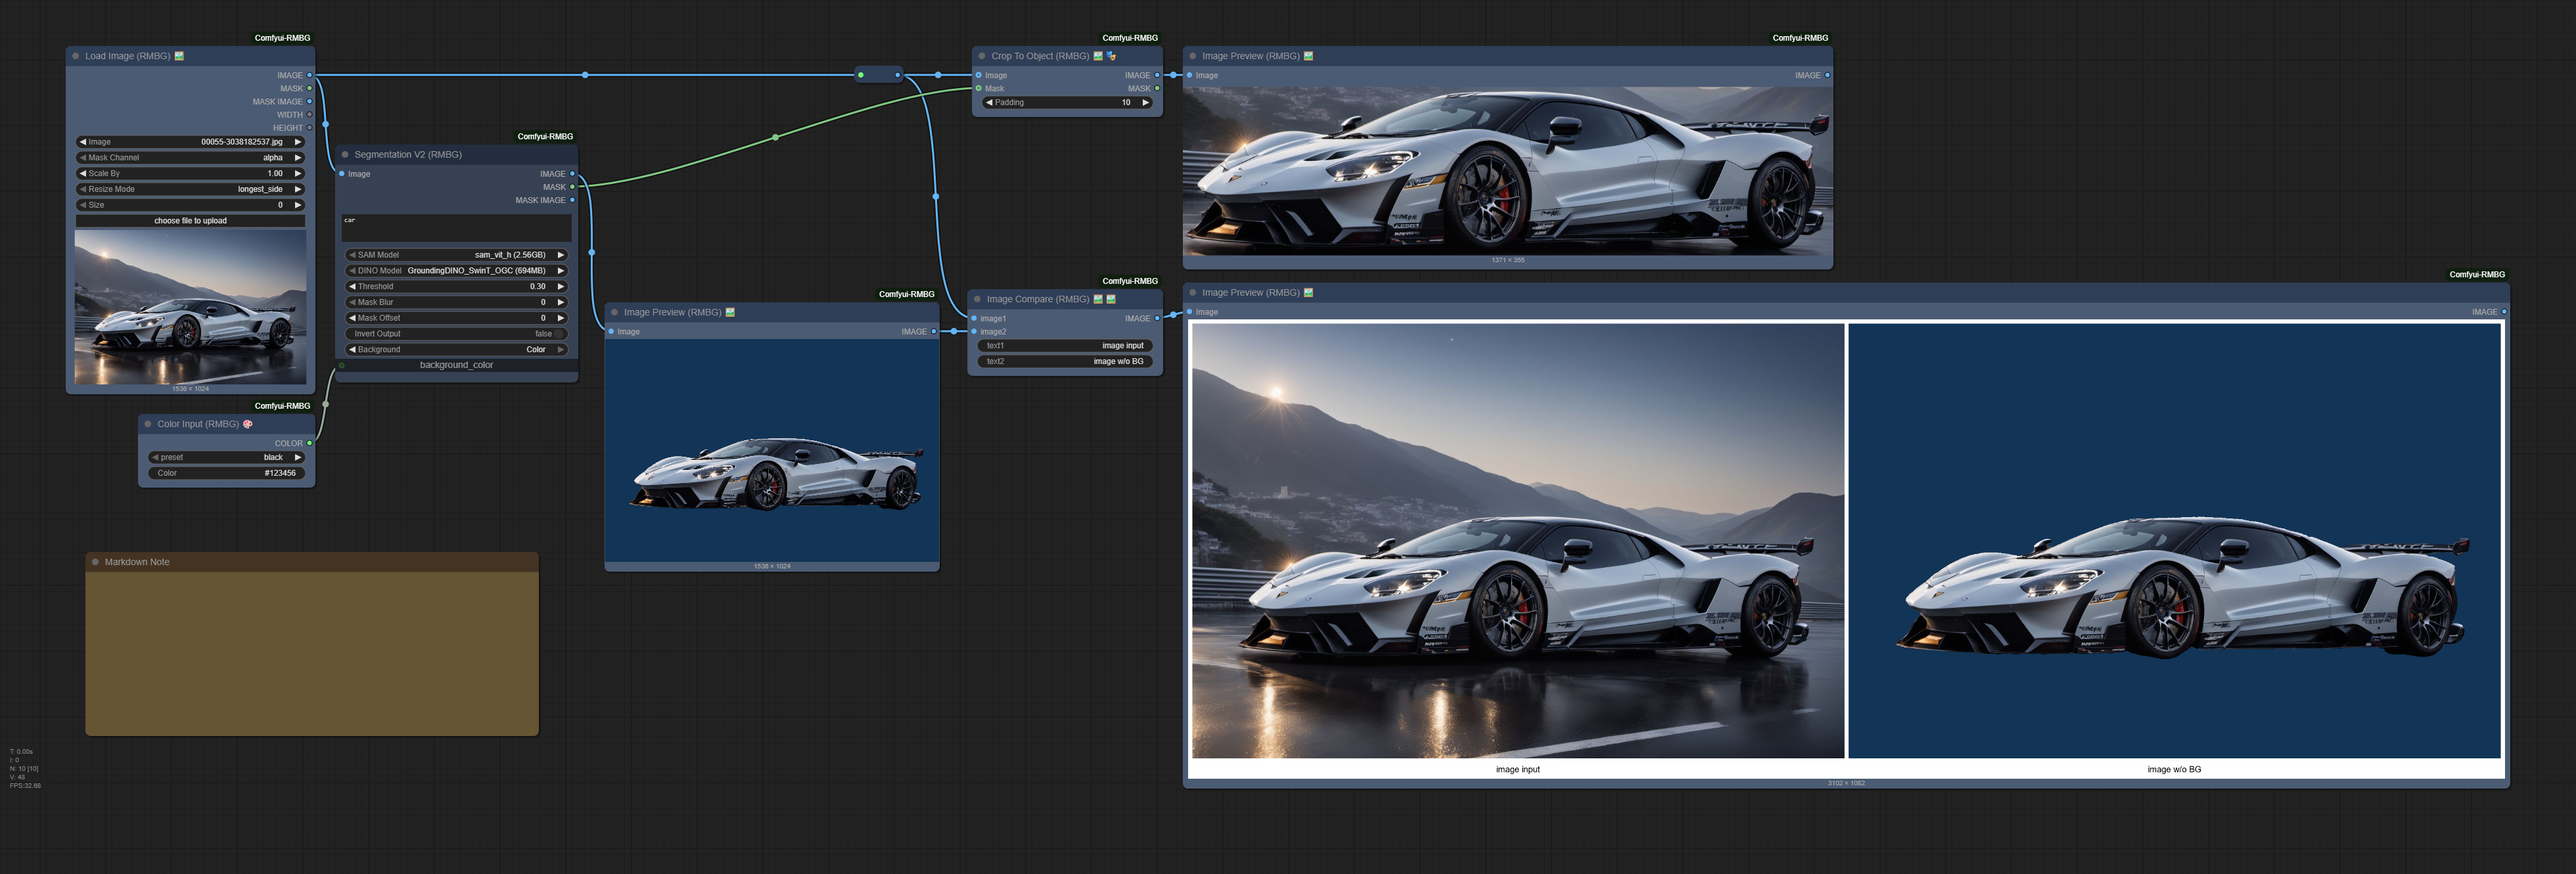Click right arrow on Background selector
2576x874 pixels.
click(561, 350)
